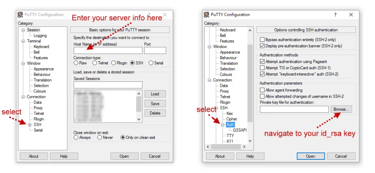Click Help button in right window
This screenshot has width=375, height=173.
(250, 156)
